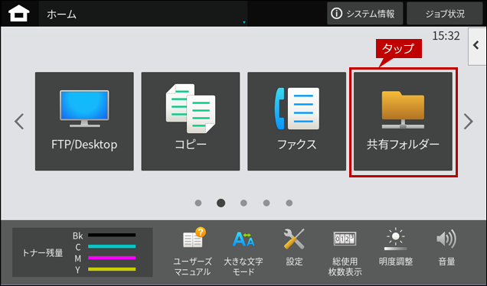Open ユーザーズマニュアル user manual icon
This screenshot has width=487, height=286.
coord(192,252)
